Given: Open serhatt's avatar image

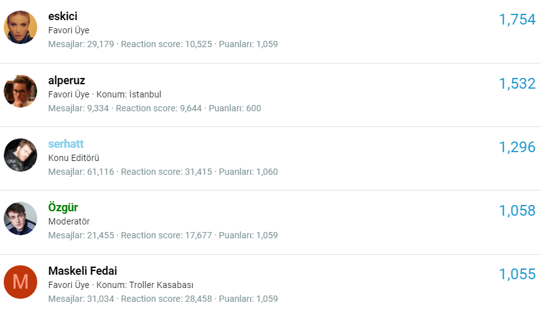Looking at the screenshot, I should click(21, 155).
